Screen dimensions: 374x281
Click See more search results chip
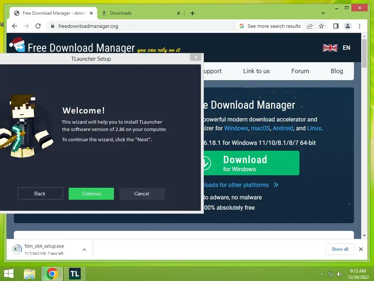pos(270,26)
